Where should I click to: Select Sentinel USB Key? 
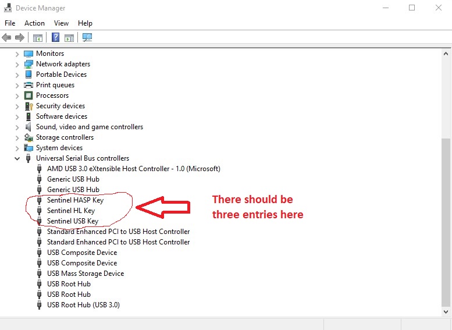73,221
